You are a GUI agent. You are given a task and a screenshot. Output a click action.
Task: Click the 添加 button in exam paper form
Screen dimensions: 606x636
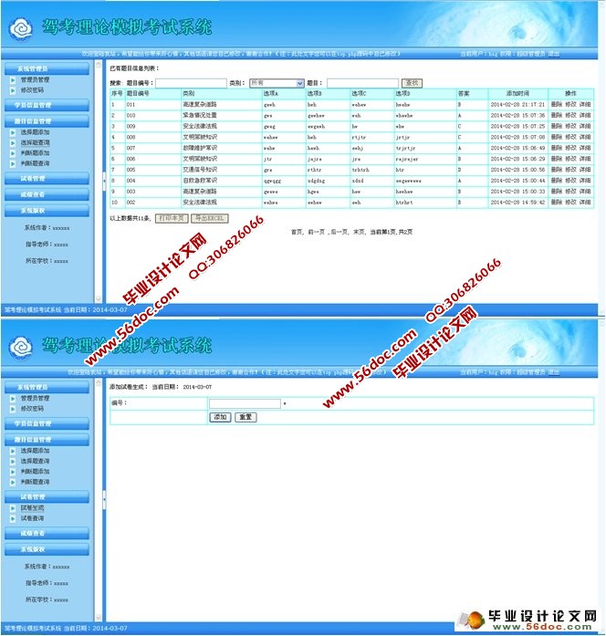click(x=220, y=417)
